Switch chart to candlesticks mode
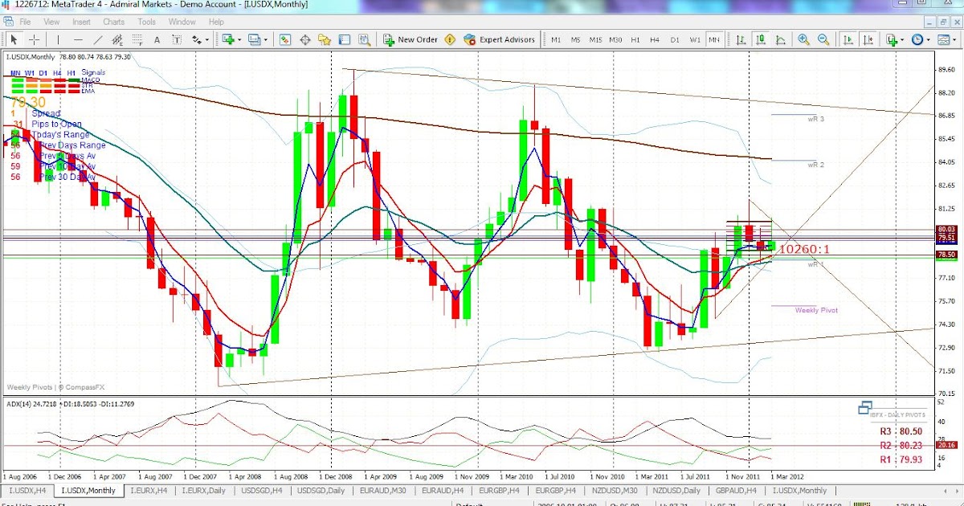964x506 pixels. (x=760, y=39)
